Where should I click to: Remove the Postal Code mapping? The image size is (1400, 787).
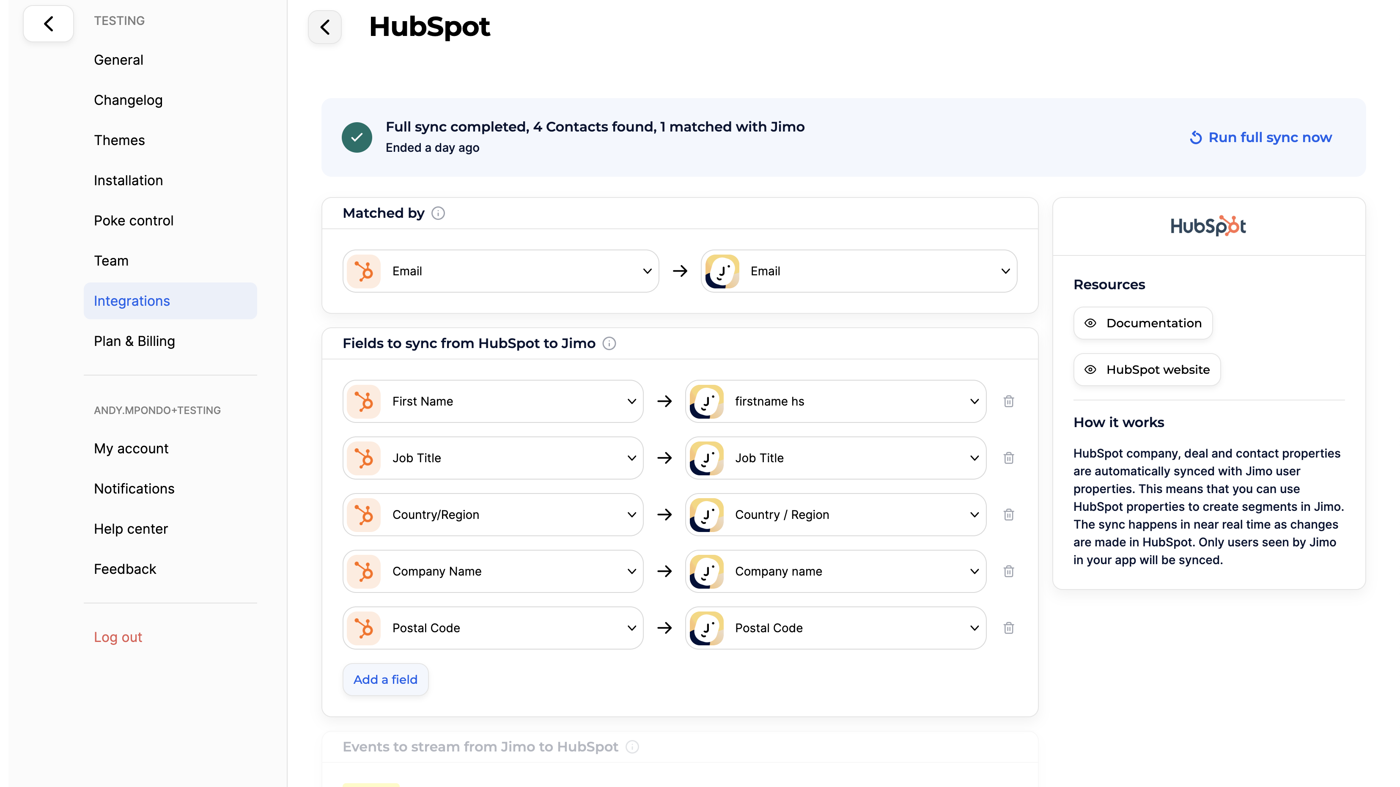pyautogui.click(x=1009, y=628)
